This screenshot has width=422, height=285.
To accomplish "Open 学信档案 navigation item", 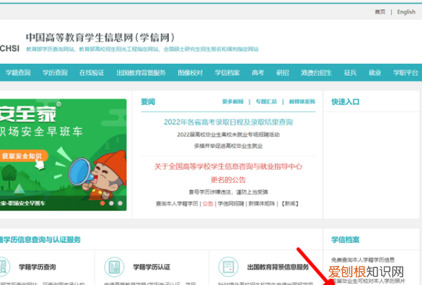I will click(227, 72).
